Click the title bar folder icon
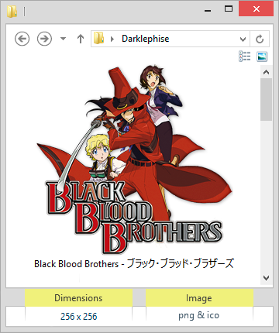Viewport: 279px width, 333px height. (12, 12)
